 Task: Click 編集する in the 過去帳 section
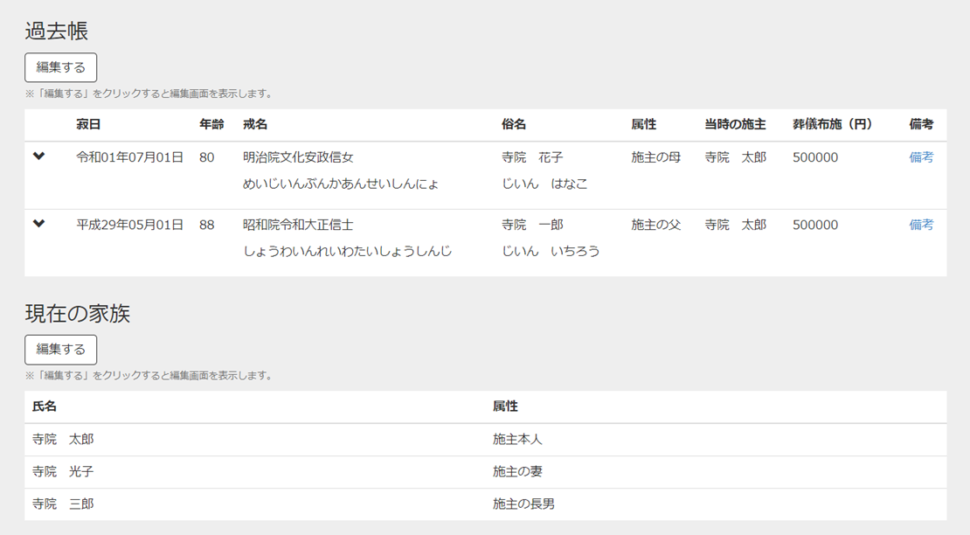tap(60, 67)
